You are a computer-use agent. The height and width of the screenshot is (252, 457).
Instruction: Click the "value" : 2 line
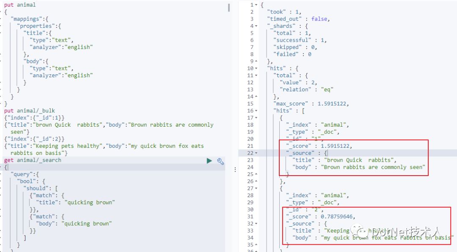coord(298,83)
